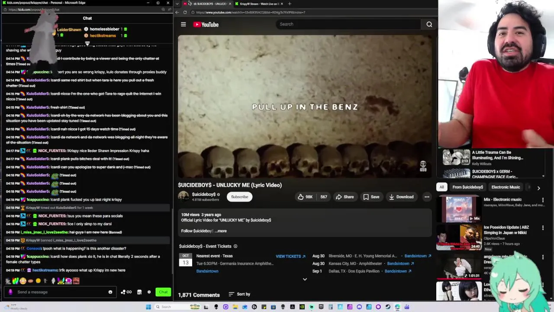The height and width of the screenshot is (312, 554).
Task: Focus the YouTube search field
Action: [348, 24]
